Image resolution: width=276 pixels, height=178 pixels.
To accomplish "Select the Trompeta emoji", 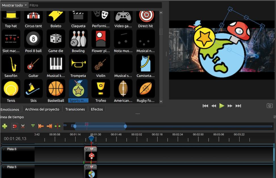I will (78, 66).
